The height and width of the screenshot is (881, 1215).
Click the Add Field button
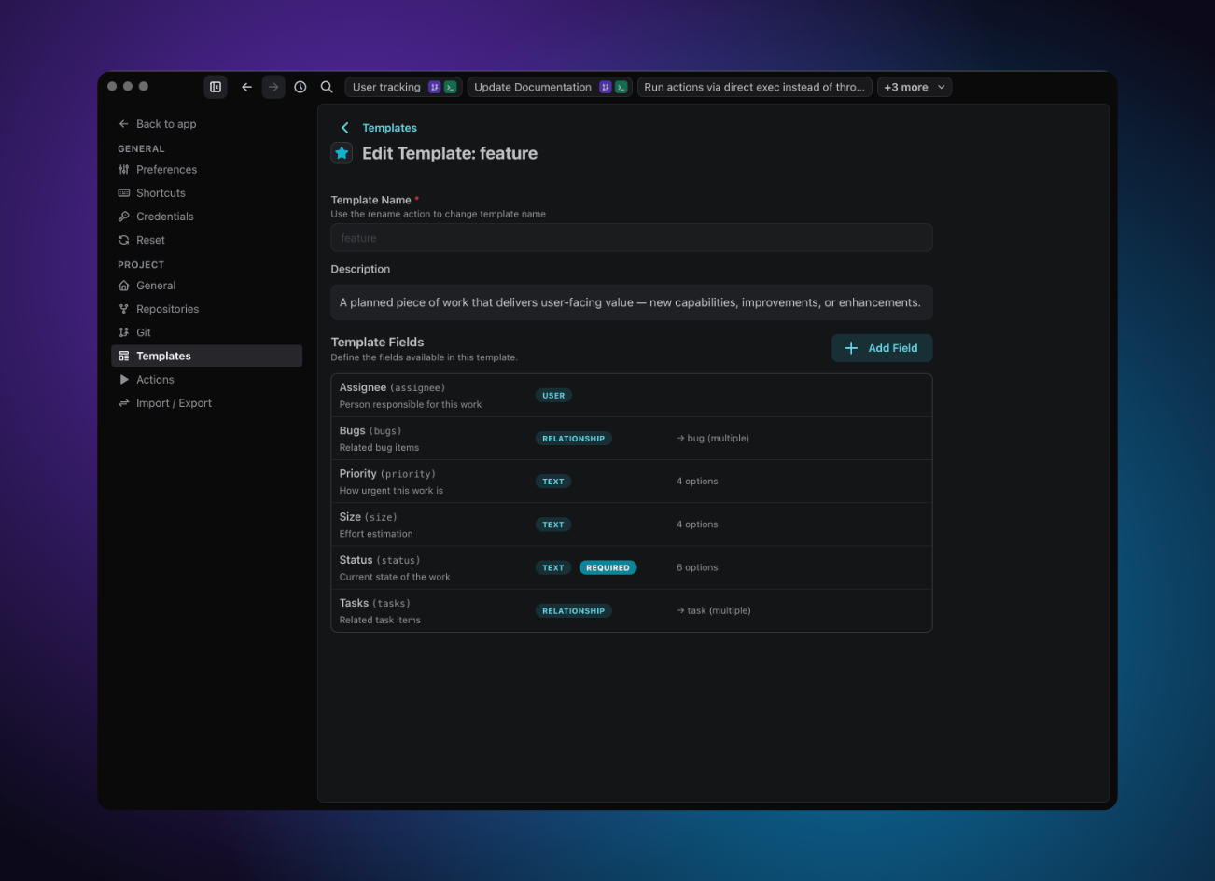pos(882,348)
